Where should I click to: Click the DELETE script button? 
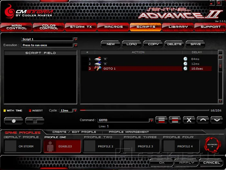174,44
